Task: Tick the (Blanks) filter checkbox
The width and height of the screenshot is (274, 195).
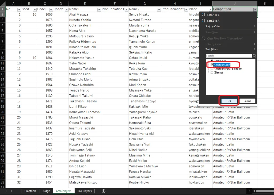Action: tap(212, 72)
